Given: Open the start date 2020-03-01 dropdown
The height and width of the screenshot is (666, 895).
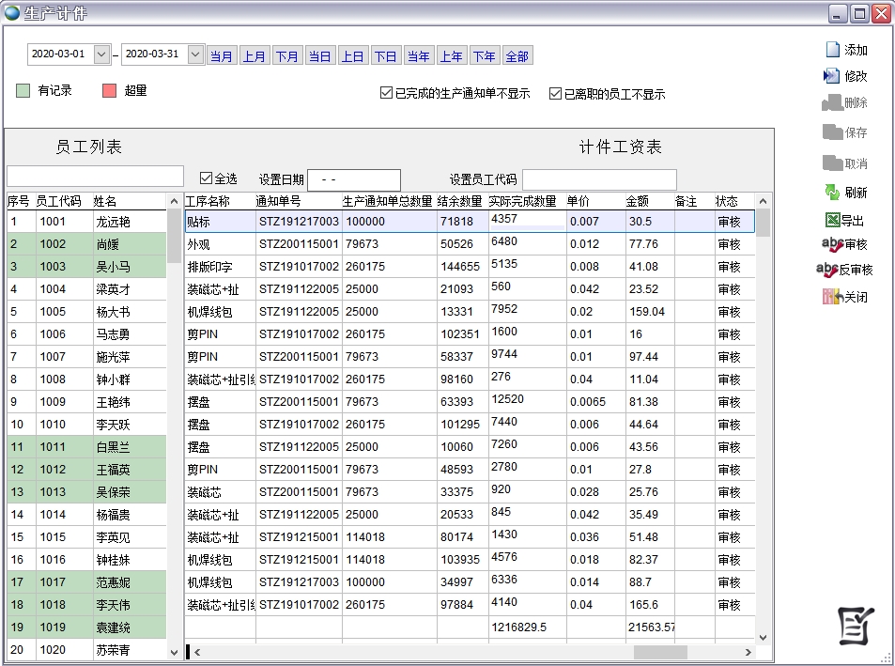Looking at the screenshot, I should [101, 54].
